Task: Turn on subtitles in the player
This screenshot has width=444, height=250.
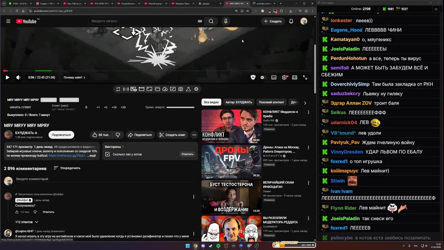Action: pyautogui.click(x=274, y=77)
